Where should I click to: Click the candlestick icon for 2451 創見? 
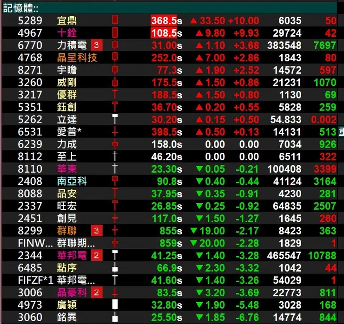click(115, 218)
